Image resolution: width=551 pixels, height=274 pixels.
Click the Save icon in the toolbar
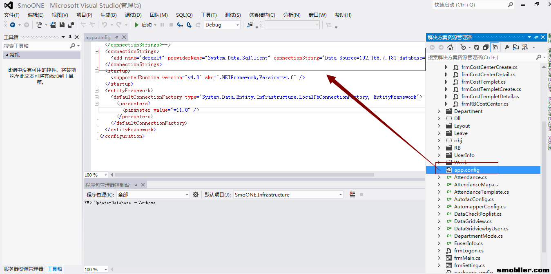62,25
